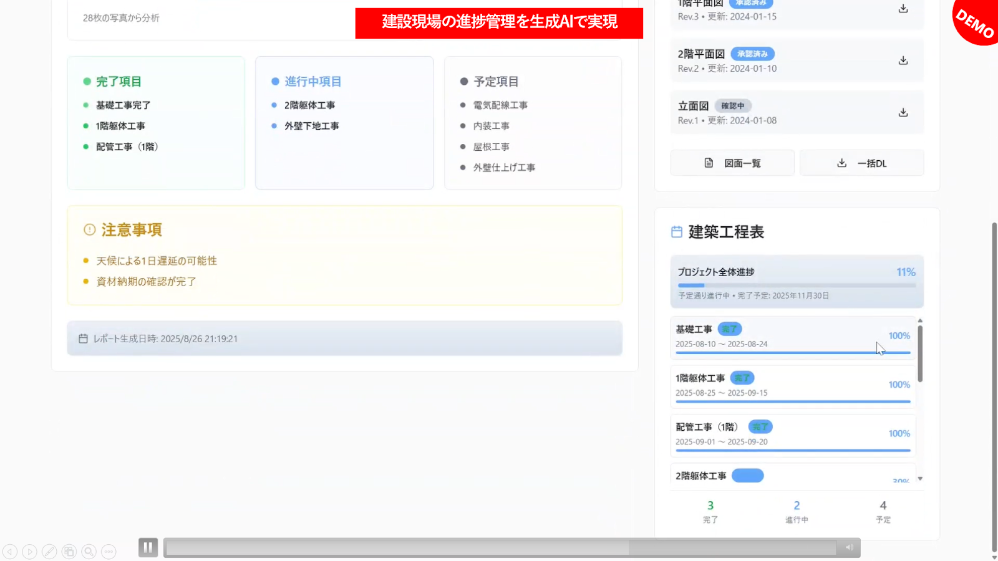Go to previous slide arrow icon
The width and height of the screenshot is (998, 561).
pyautogui.click(x=10, y=552)
